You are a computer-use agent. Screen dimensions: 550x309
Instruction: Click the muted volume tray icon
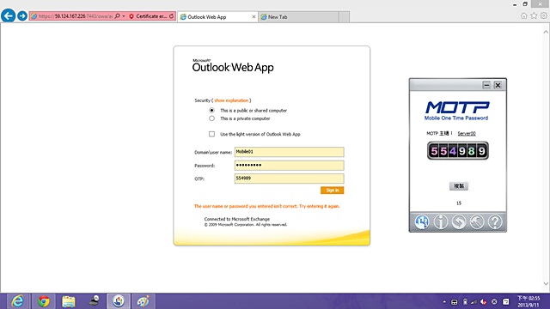[484, 301]
